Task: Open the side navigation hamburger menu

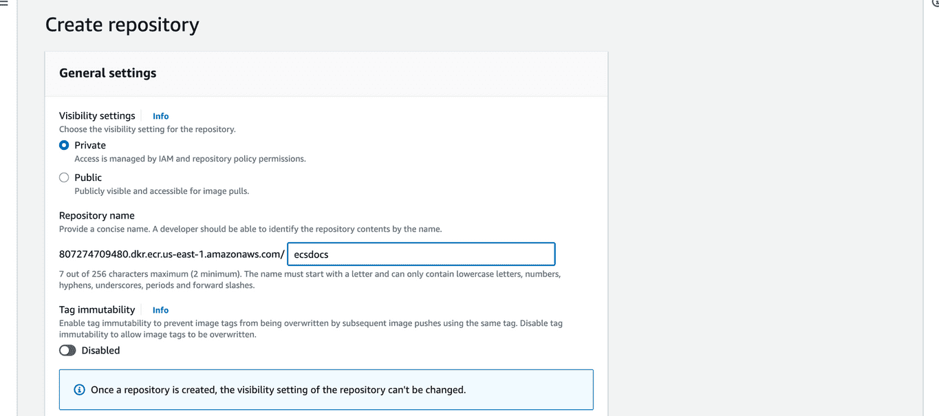Action: click(3, 3)
